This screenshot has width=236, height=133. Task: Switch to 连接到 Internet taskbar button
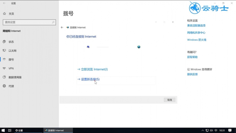click(58, 130)
